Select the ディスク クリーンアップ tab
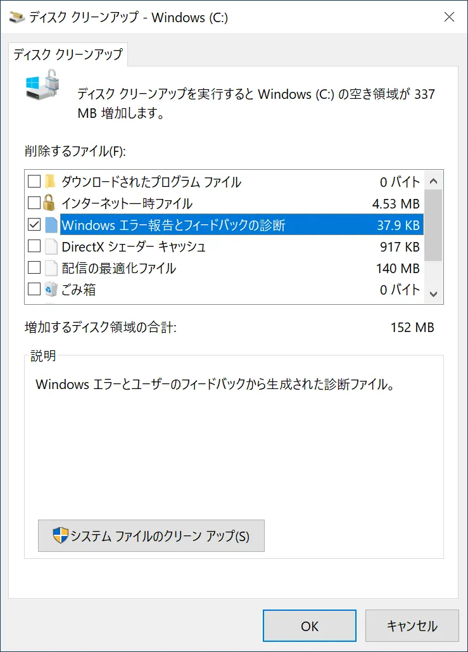The height and width of the screenshot is (652, 468). click(68, 54)
